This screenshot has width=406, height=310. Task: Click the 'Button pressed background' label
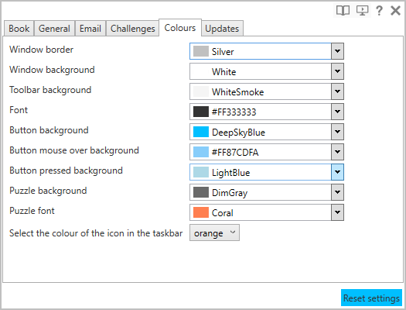[x=66, y=170]
